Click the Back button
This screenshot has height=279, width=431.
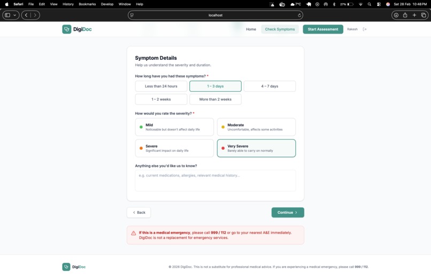point(139,212)
